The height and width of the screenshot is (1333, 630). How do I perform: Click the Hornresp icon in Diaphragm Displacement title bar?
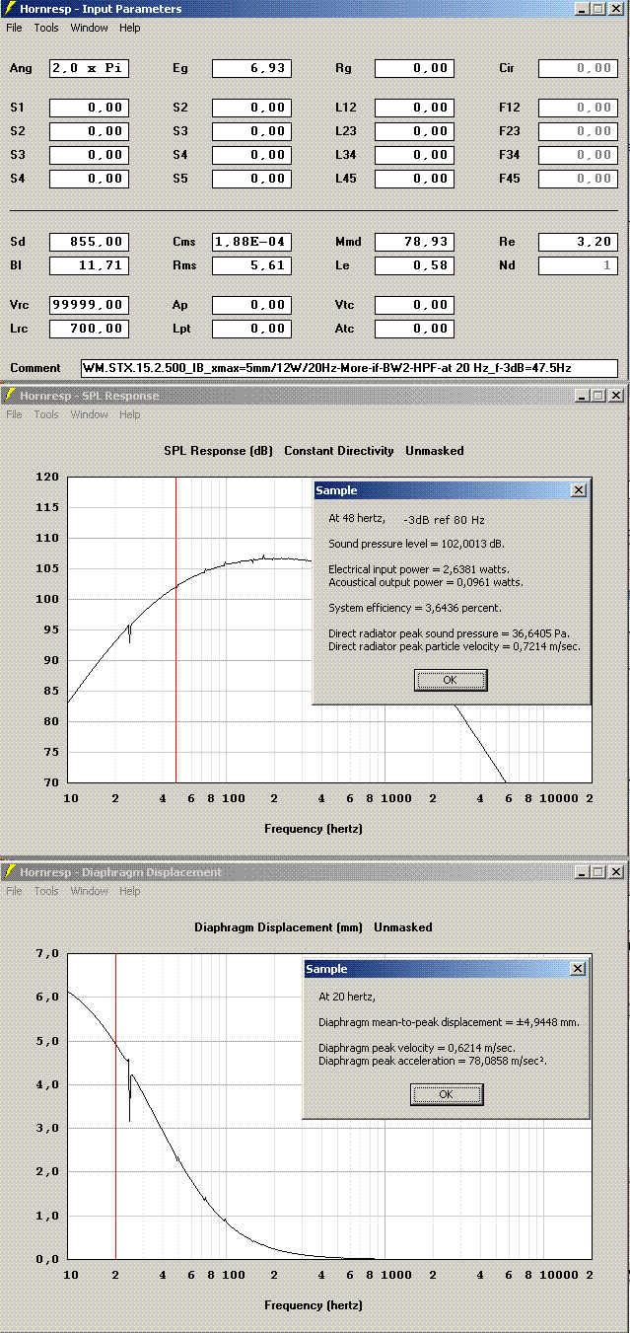coord(10,872)
